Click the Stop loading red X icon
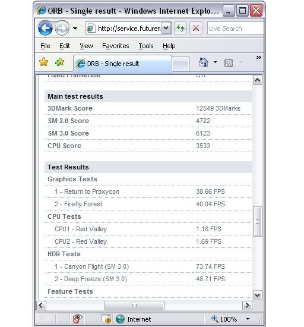304x327 pixels. [x=196, y=28]
